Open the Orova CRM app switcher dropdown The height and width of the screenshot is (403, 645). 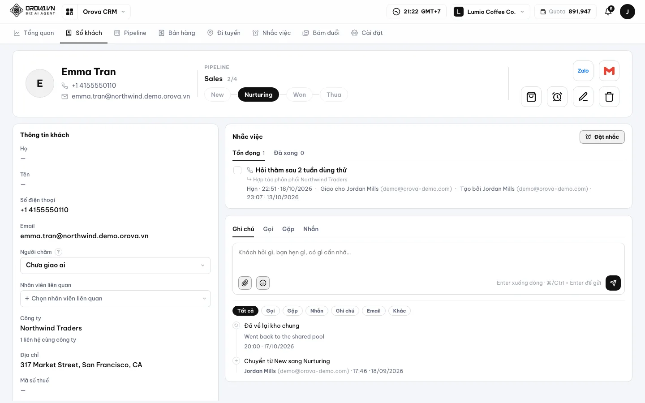coord(104,12)
